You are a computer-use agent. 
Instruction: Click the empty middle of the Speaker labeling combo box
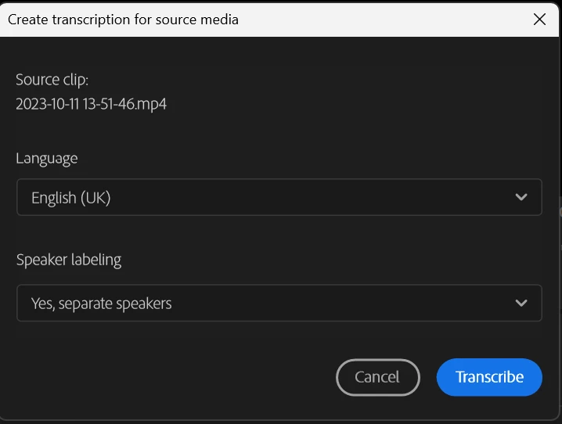pyautogui.click(x=340, y=303)
